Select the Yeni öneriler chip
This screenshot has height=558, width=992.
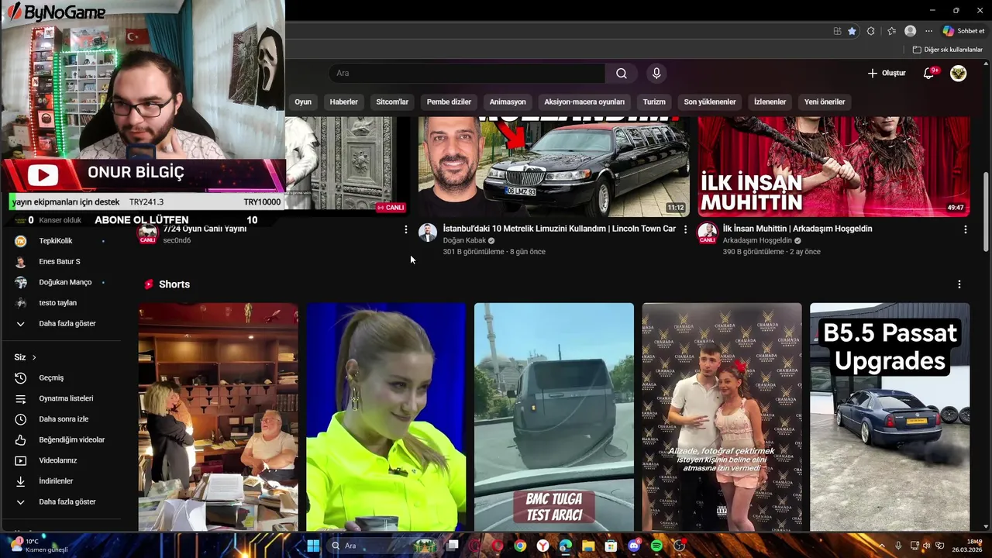825,102
